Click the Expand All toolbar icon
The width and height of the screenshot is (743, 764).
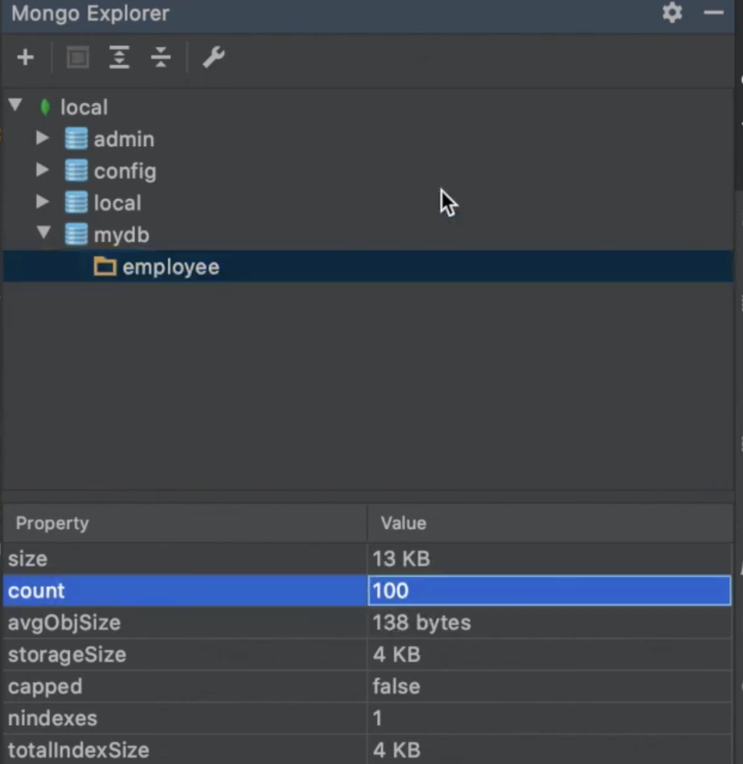[119, 58]
